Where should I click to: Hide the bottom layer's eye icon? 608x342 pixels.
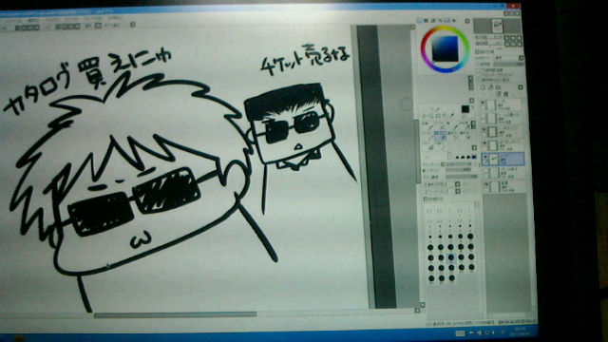tap(486, 184)
